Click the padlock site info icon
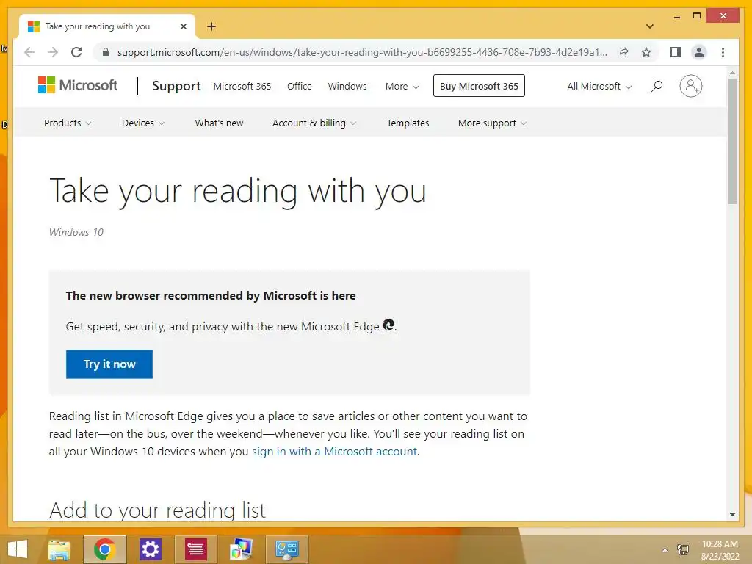 106,52
